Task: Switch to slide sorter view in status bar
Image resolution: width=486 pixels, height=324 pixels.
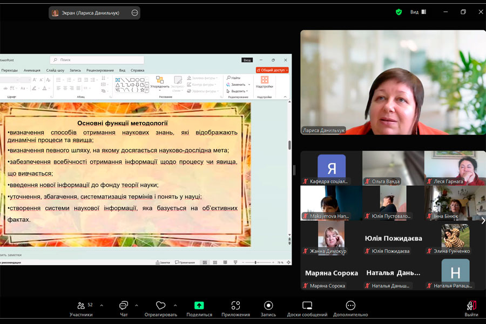Action: pyautogui.click(x=215, y=262)
